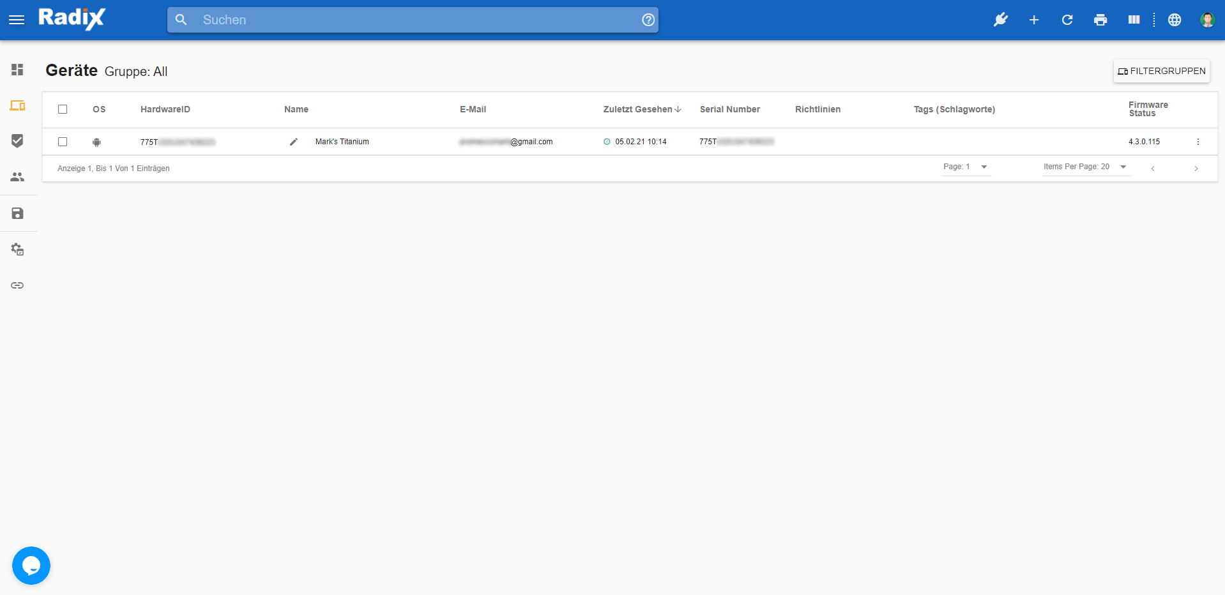1225x595 pixels.
Task: Print the device list
Action: (x=1100, y=20)
